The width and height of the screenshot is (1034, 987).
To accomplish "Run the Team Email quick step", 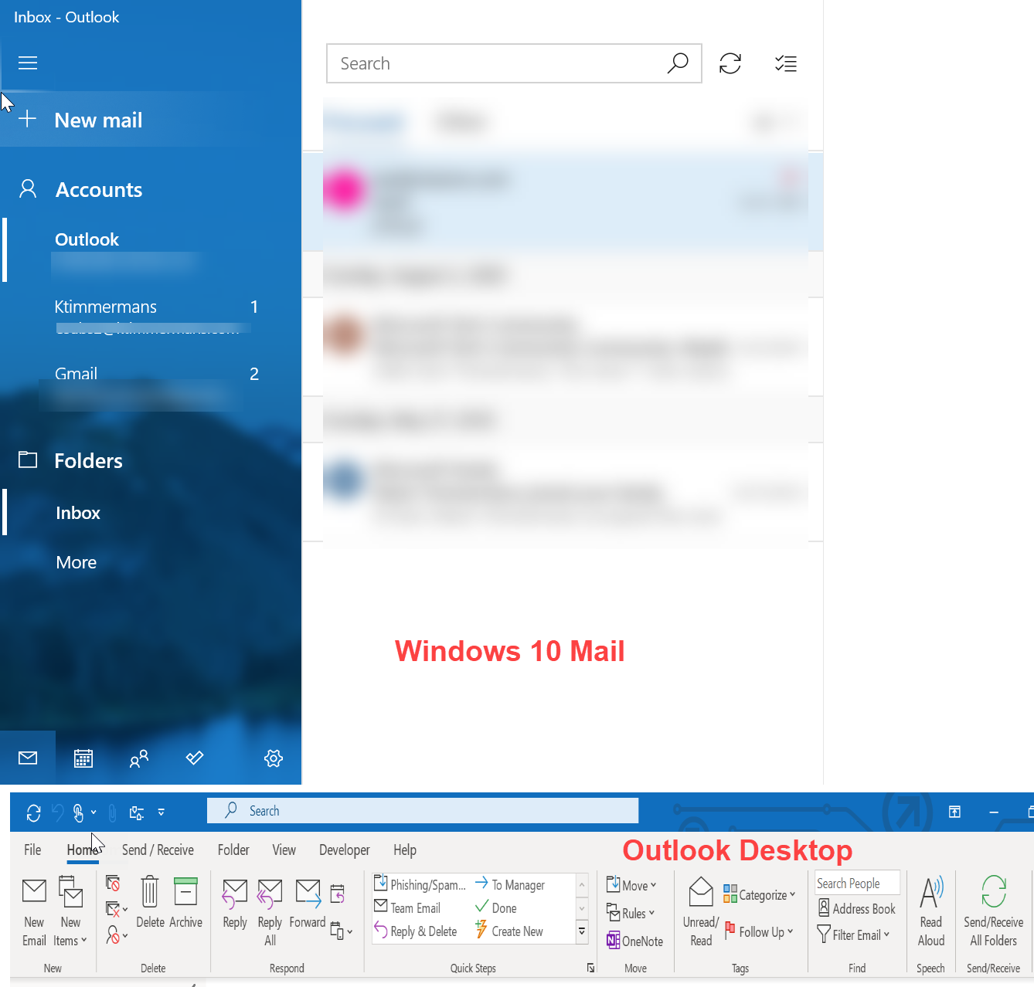I will [x=407, y=907].
